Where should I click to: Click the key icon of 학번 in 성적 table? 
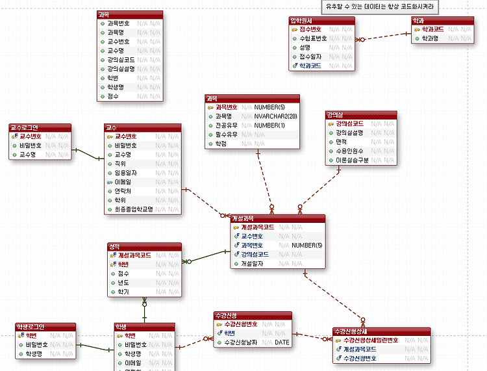113,264
